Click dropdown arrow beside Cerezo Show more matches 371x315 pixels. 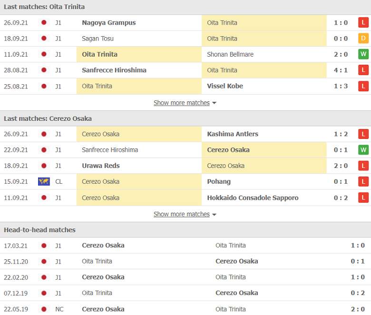(214, 215)
